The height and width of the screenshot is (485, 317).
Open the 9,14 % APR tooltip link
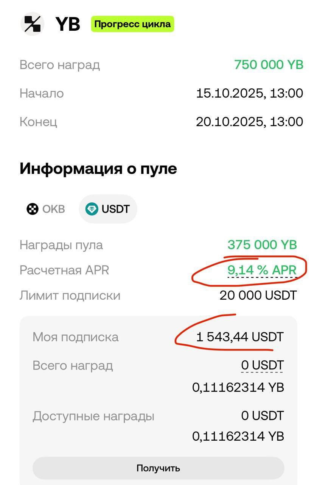262,270
